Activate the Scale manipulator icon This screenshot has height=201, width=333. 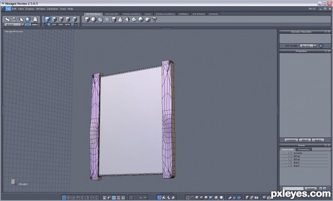point(21,19)
